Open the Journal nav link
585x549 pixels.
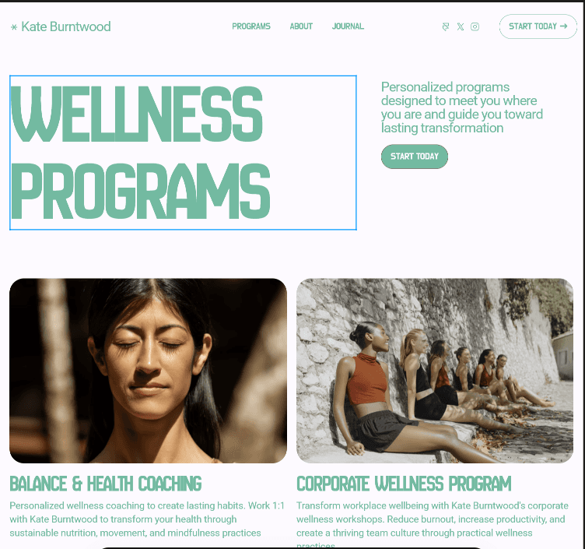click(348, 26)
